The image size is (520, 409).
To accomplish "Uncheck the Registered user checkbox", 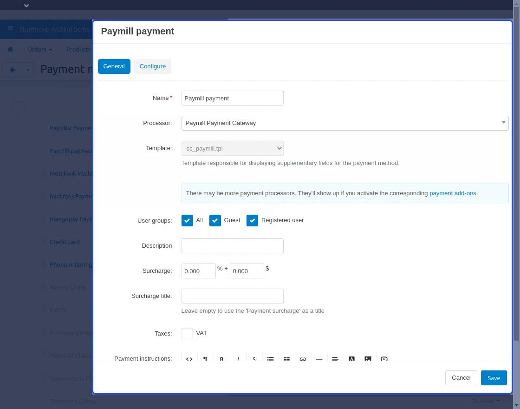I will tap(252, 220).
